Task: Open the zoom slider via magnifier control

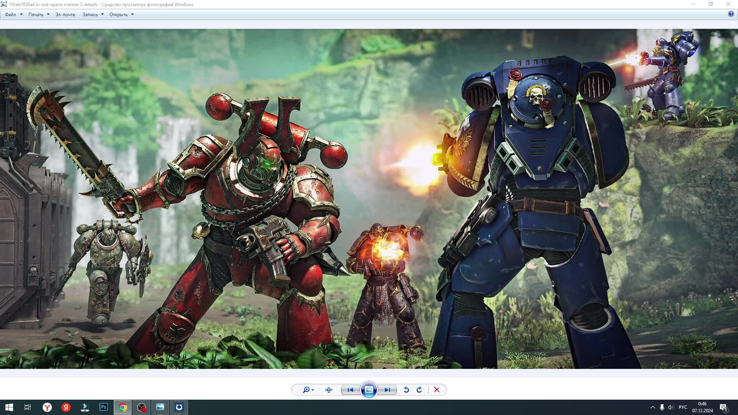Action: [x=306, y=390]
